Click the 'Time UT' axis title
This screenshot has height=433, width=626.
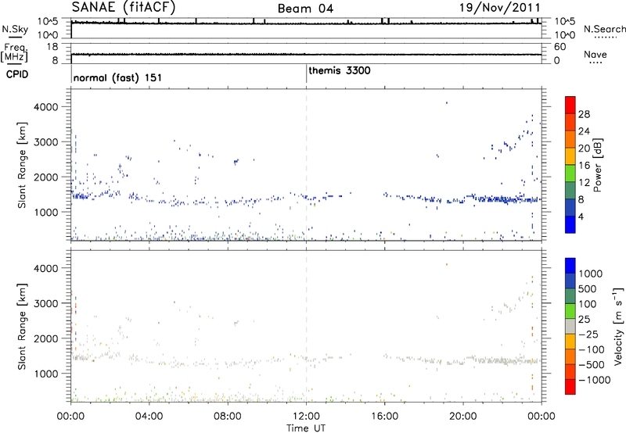(x=306, y=428)
